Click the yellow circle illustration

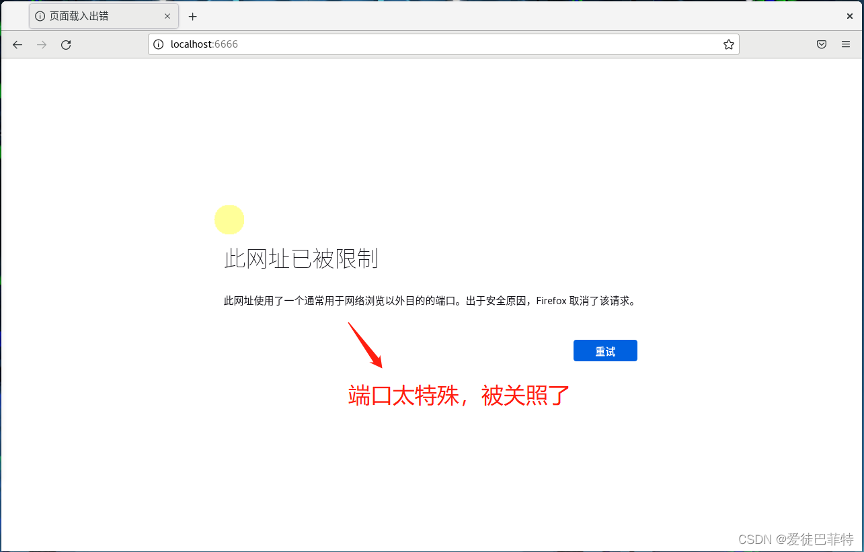[x=229, y=219]
